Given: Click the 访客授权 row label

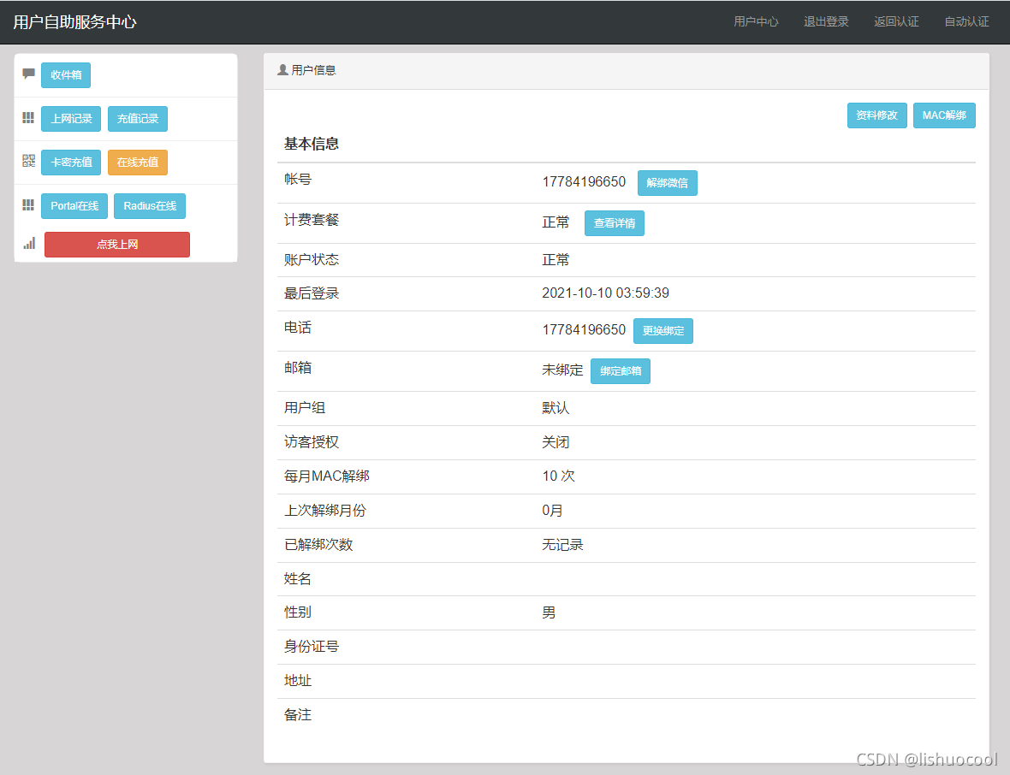Looking at the screenshot, I should [311, 442].
